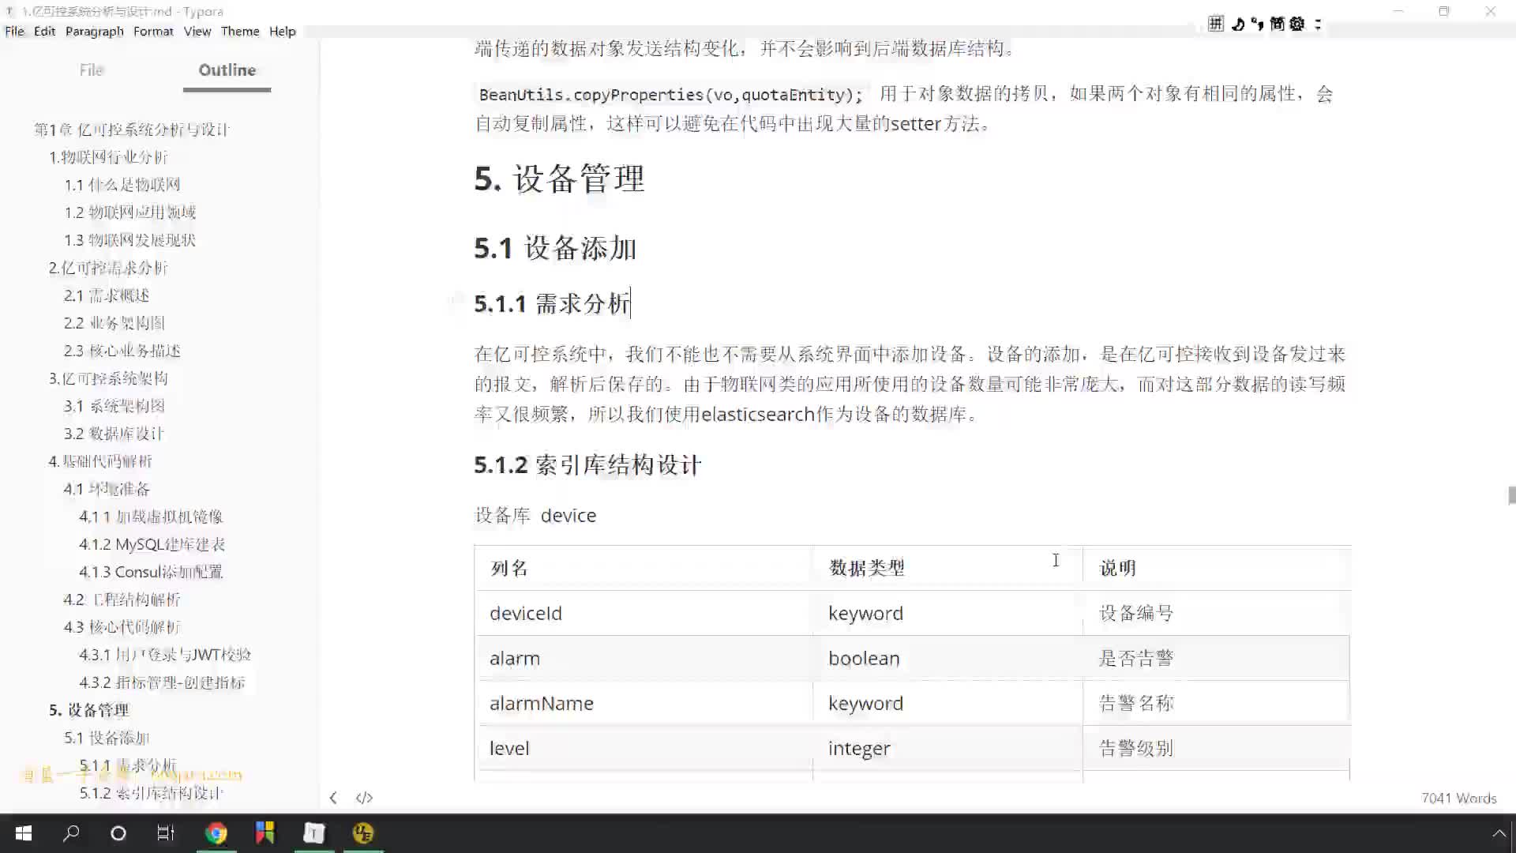Open the File menu
1516x853 pixels.
[x=14, y=31]
